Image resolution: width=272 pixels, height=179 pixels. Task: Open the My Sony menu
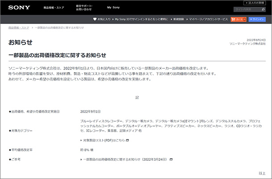point(113,8)
